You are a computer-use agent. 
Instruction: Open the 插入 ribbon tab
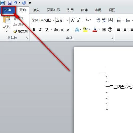[x=36, y=10]
